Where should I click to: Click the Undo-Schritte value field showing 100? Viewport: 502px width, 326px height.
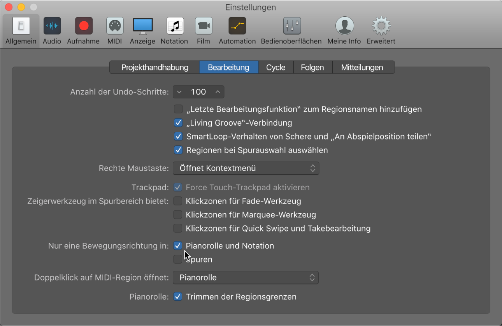[198, 92]
